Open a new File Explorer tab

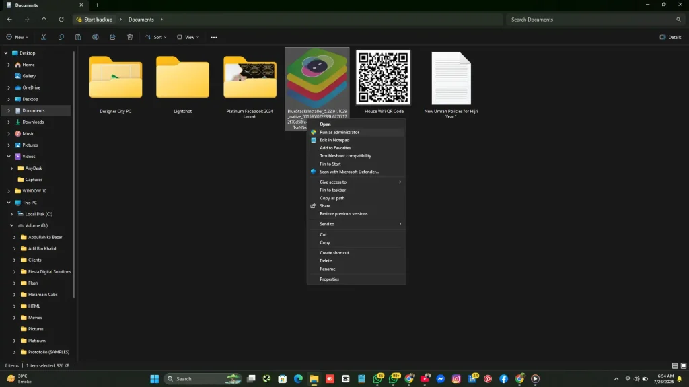(97, 5)
